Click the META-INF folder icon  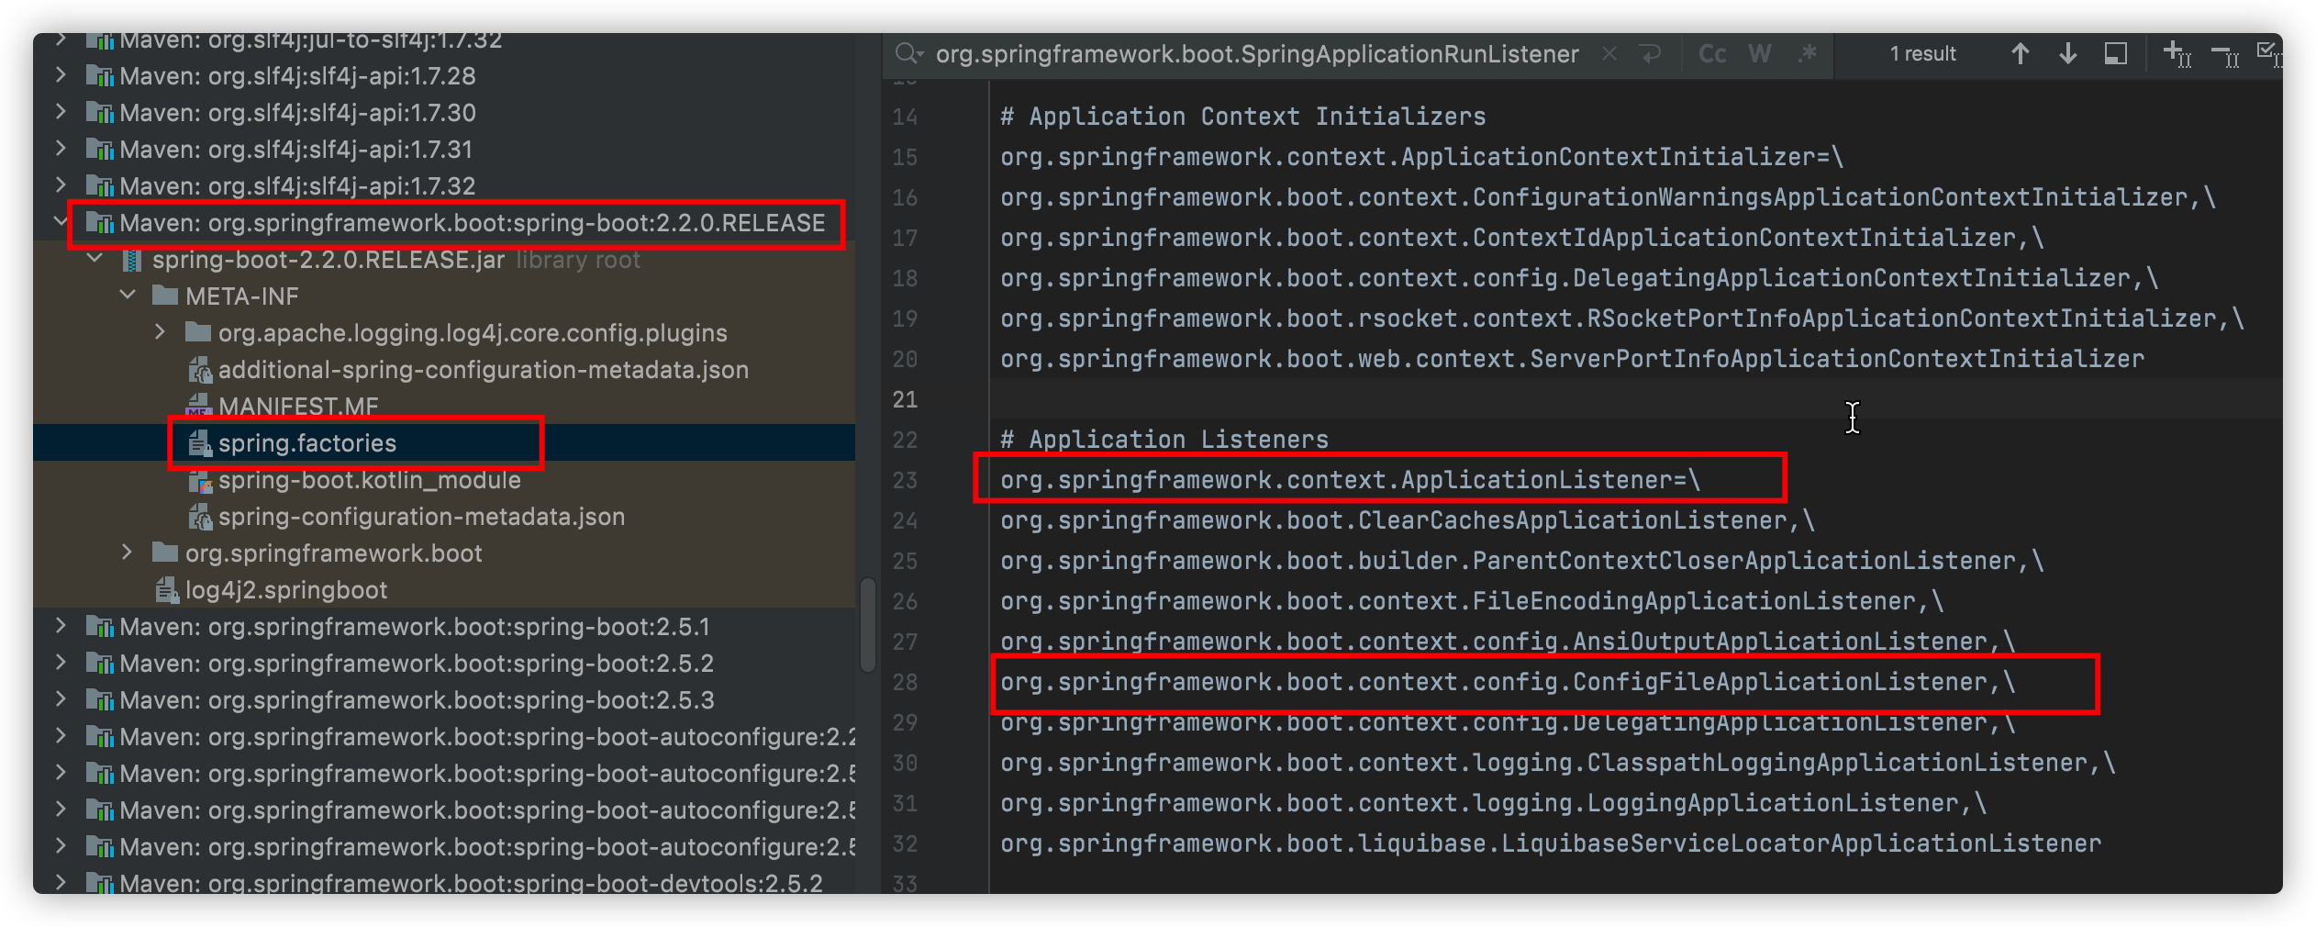tap(165, 296)
